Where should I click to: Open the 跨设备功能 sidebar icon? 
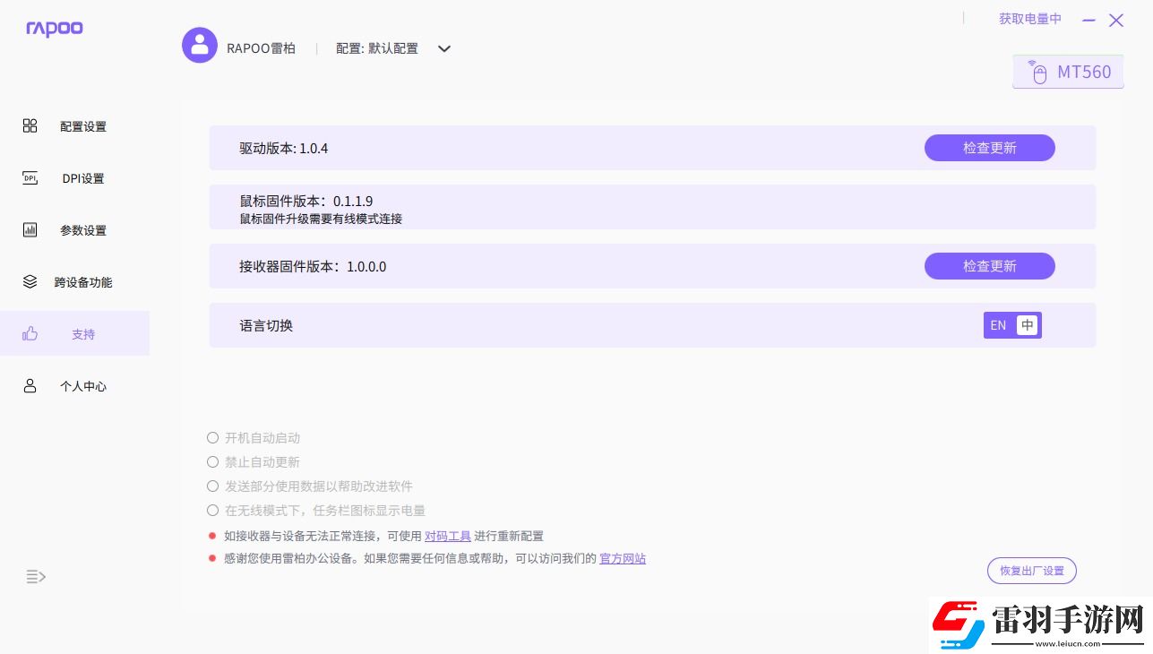30,281
